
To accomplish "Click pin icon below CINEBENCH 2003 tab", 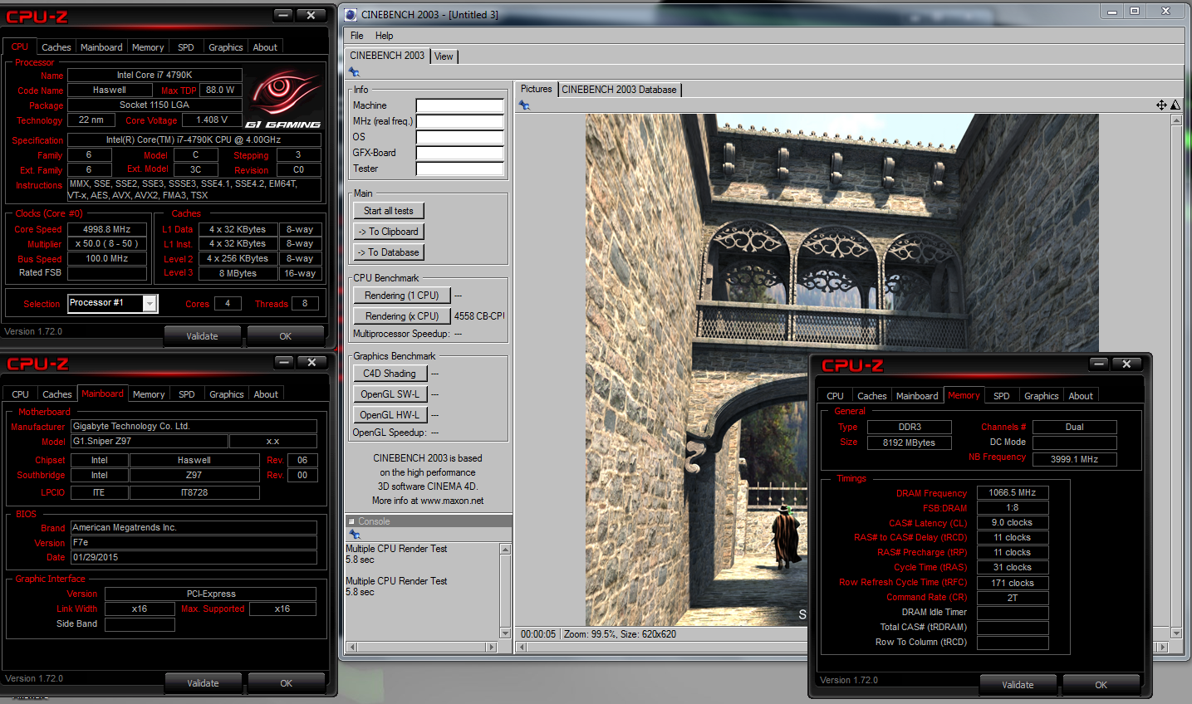I will point(354,72).
